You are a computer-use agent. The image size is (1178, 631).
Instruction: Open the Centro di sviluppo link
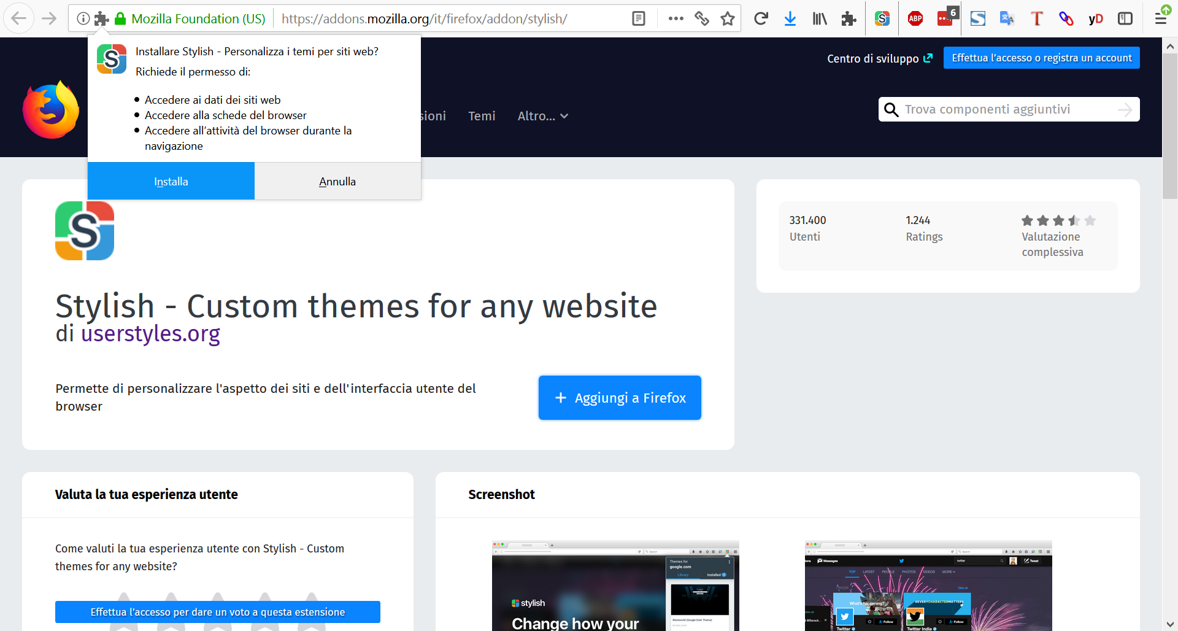tap(880, 58)
